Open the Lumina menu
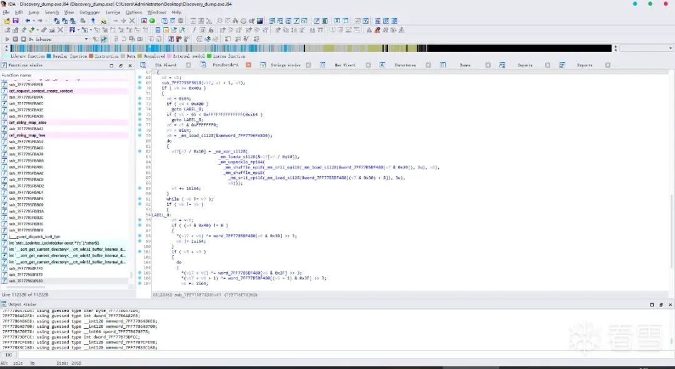675x369 pixels. coord(112,12)
